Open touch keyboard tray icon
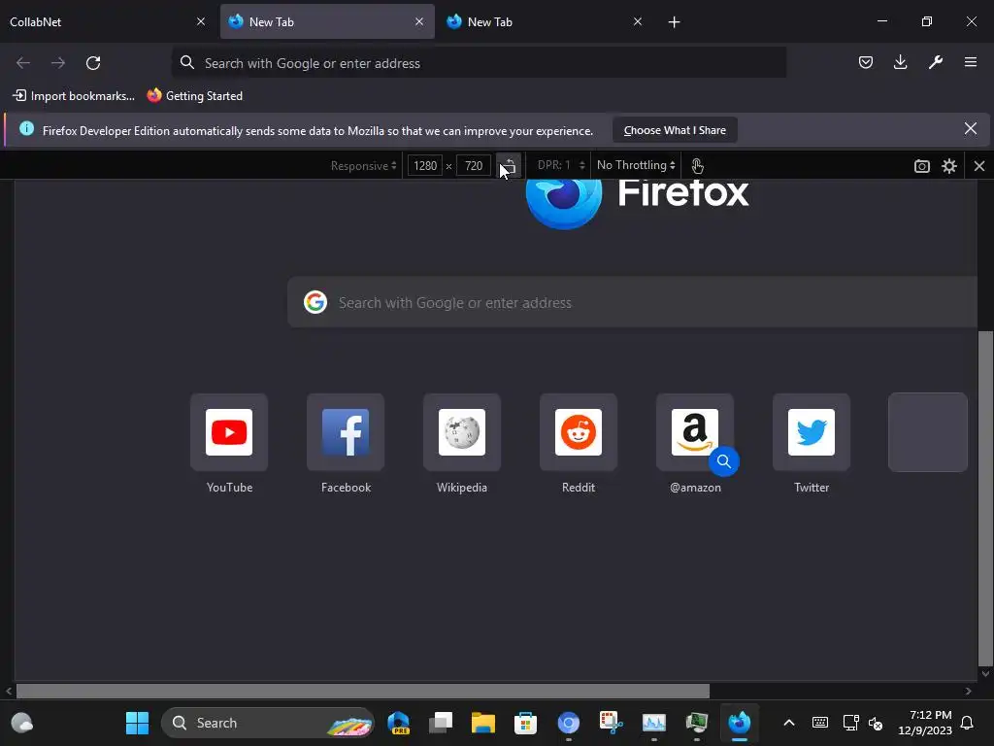 point(819,723)
